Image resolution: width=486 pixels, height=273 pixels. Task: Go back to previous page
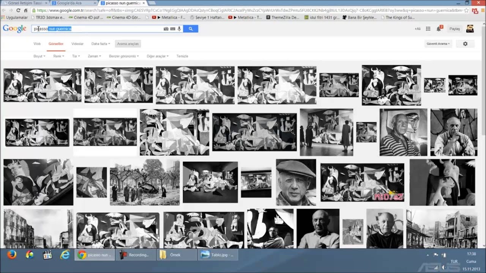(x=4, y=11)
